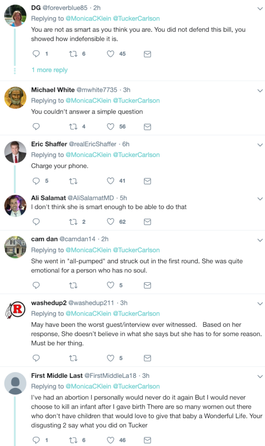Screen dimensions: 265x446
Task: Retweet washedup2's tweet
Action: click(73, 358)
